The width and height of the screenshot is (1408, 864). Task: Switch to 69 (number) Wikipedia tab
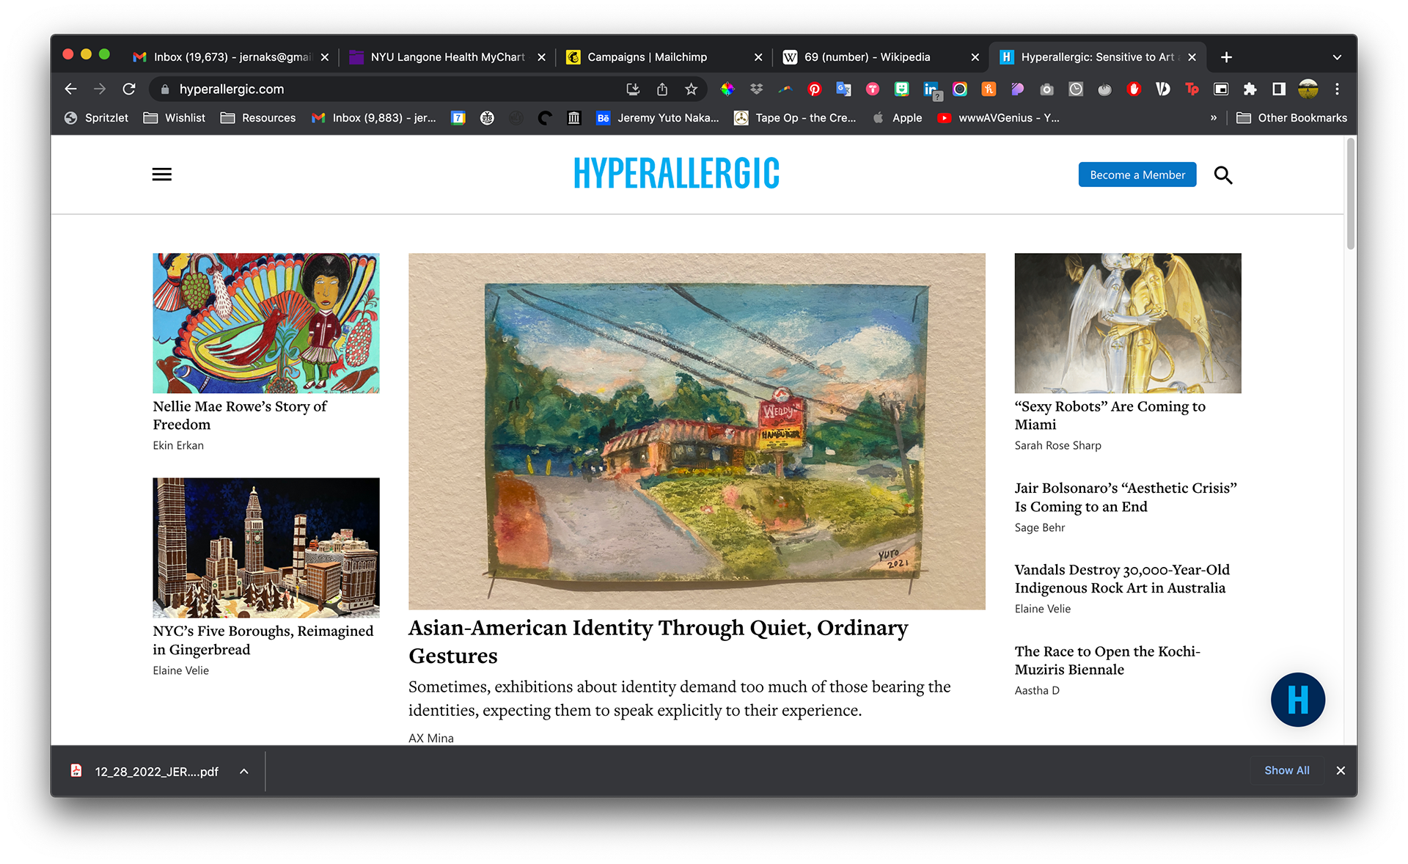point(867,57)
